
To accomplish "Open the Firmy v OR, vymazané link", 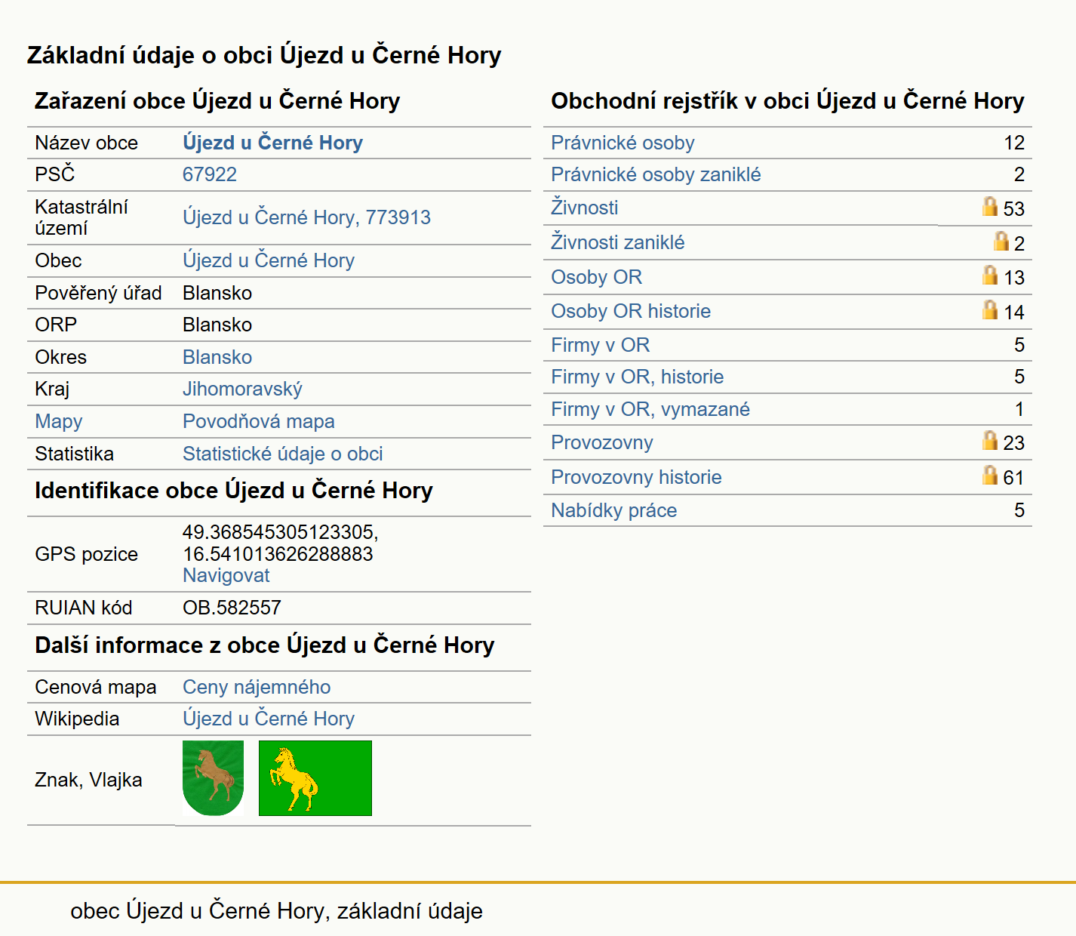I will pyautogui.click(x=650, y=409).
